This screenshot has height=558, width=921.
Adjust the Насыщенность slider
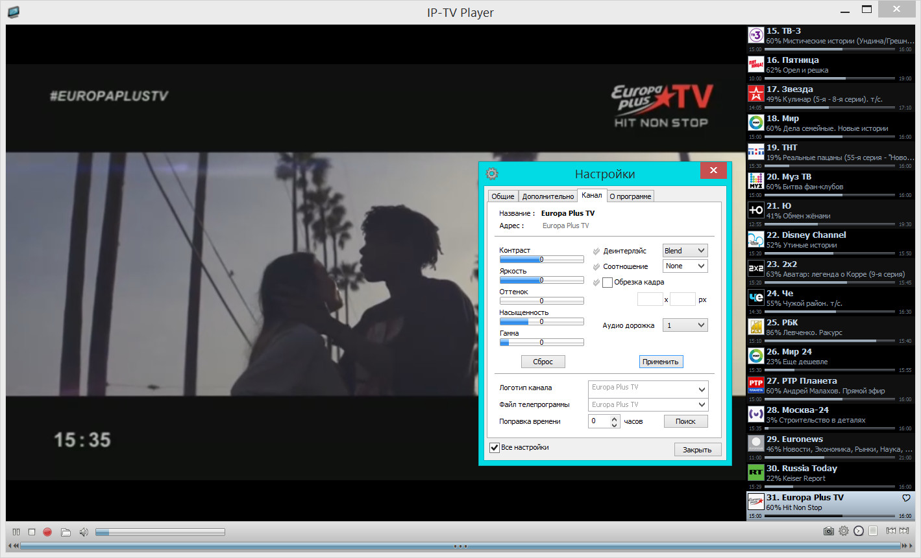(542, 321)
